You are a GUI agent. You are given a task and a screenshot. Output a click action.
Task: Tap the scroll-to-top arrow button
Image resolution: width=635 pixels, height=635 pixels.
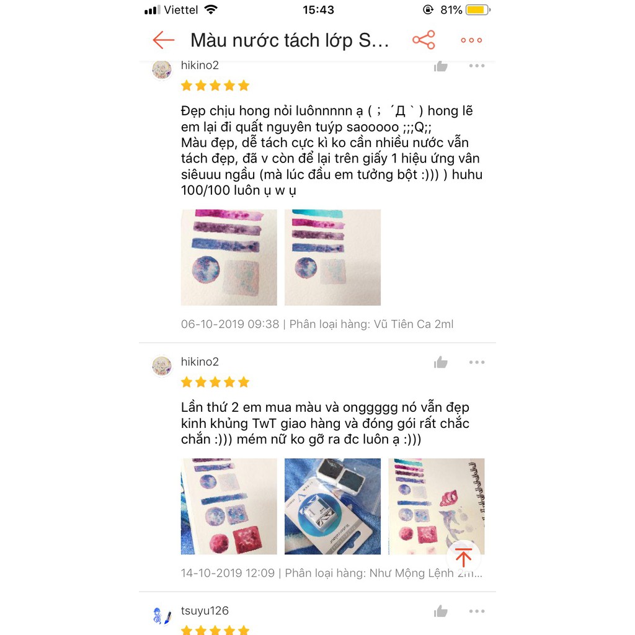(463, 557)
